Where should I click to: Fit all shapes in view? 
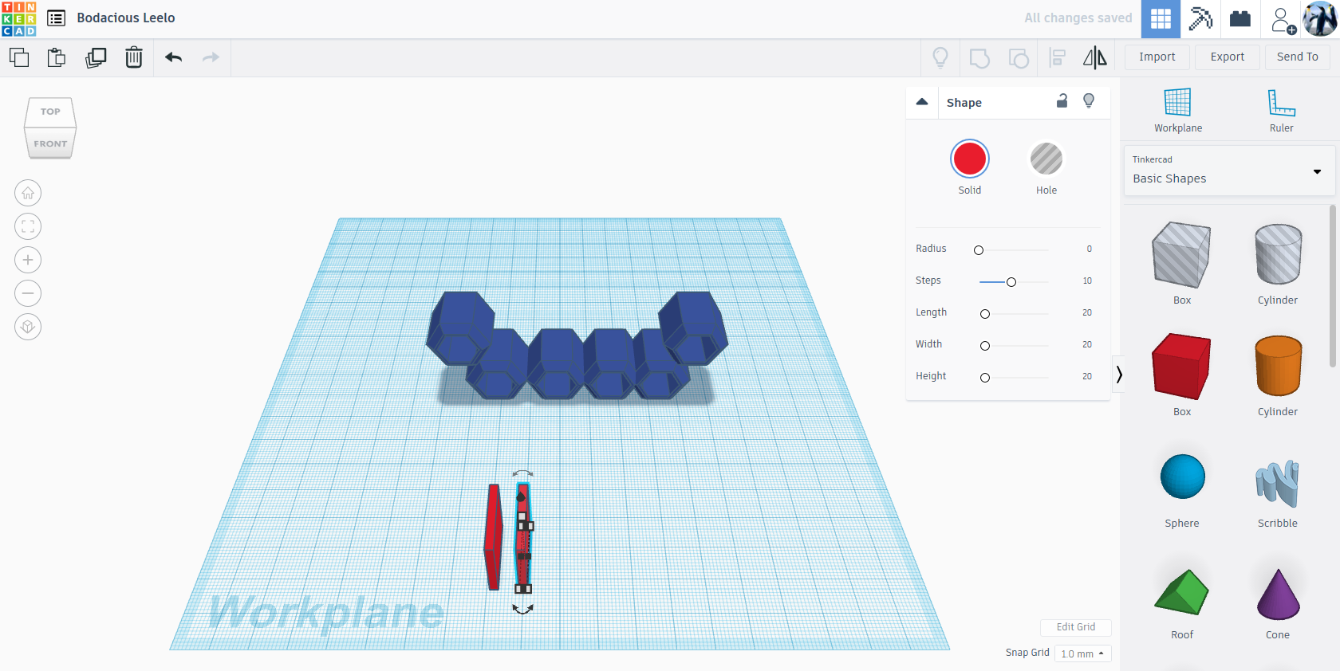(x=28, y=226)
